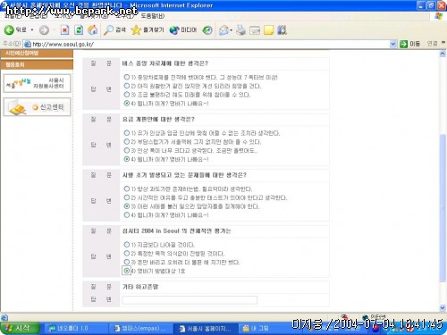This screenshot has height=335, width=447.
Task: Show browsing history with the clock icon
Action: pos(207,30)
